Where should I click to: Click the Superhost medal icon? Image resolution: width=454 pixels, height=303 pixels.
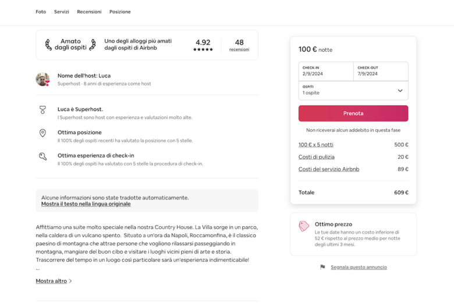[x=42, y=110]
